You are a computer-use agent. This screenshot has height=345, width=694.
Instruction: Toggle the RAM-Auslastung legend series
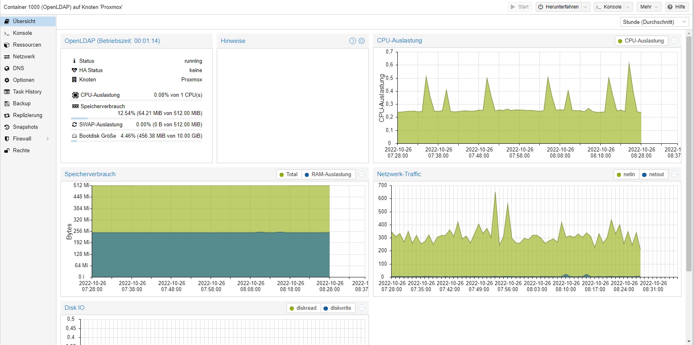(328, 174)
